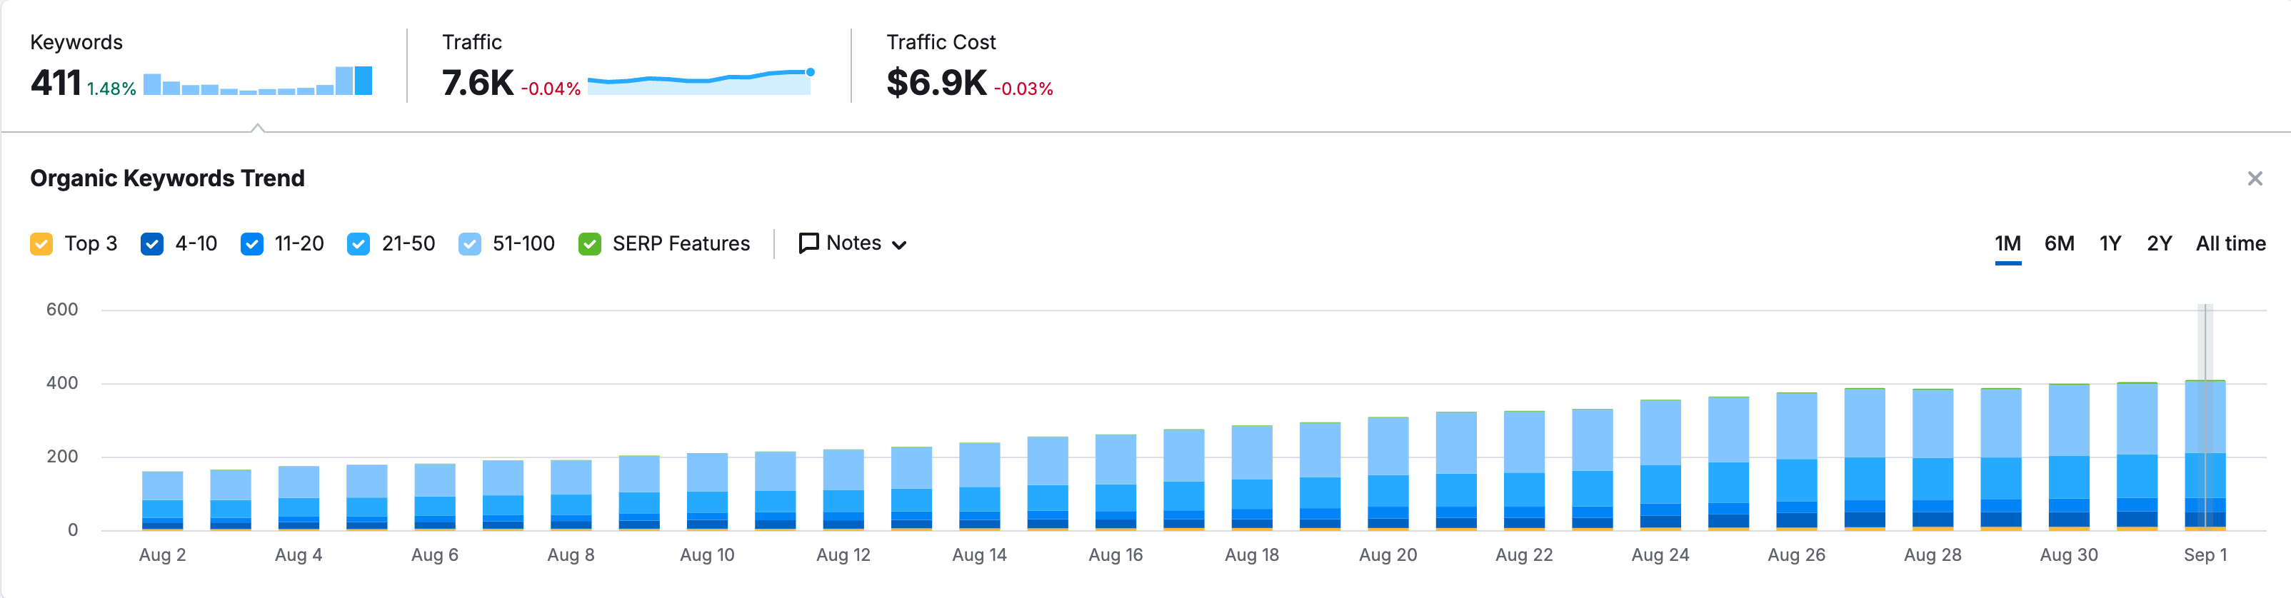Open the Traffic Cost $6.9K metric
The image size is (2291, 598).
(936, 83)
